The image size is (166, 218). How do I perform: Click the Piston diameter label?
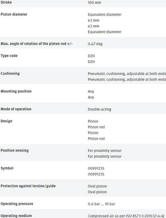(x=14, y=14)
